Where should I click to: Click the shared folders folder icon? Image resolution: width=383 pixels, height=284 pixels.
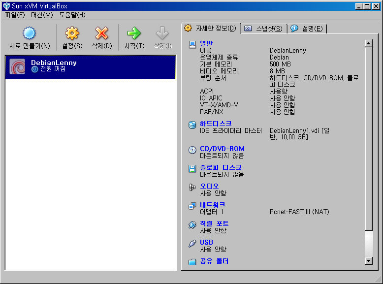coord(192,262)
